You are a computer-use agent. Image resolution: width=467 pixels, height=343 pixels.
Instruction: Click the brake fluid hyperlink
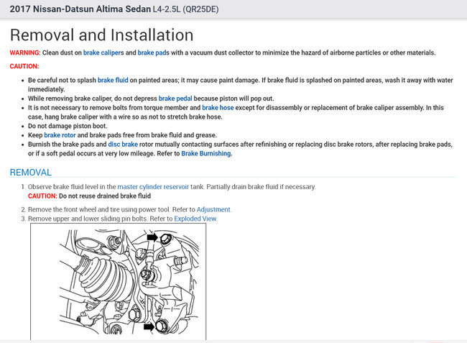113,80
